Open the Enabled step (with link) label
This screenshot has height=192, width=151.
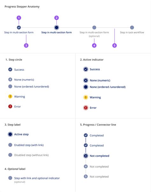click(29, 145)
